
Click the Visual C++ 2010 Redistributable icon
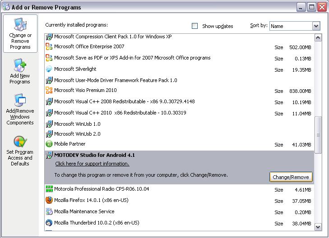[x=49, y=113]
